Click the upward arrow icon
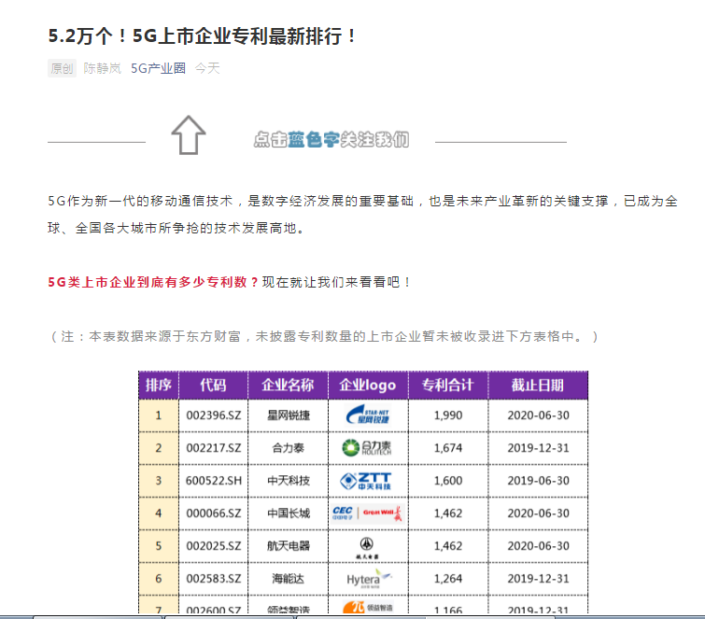Image resolution: width=705 pixels, height=619 pixels. (189, 134)
